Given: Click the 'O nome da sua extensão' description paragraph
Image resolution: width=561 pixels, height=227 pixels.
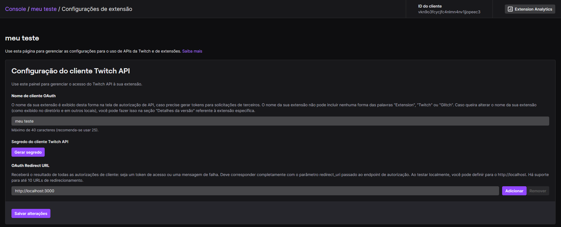Looking at the screenshot, I should [274, 108].
